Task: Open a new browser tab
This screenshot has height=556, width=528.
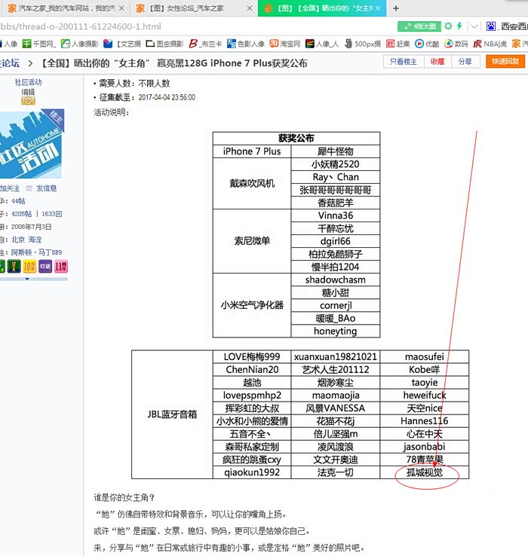Action: coord(397,8)
